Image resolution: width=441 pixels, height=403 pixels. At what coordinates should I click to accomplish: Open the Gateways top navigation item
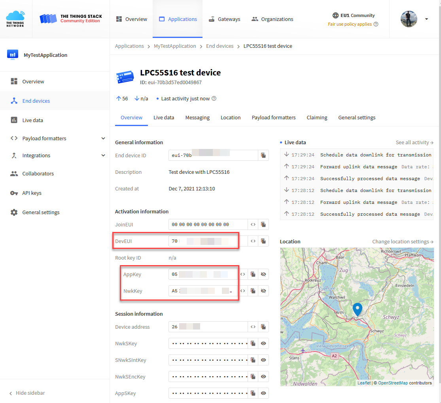point(224,19)
